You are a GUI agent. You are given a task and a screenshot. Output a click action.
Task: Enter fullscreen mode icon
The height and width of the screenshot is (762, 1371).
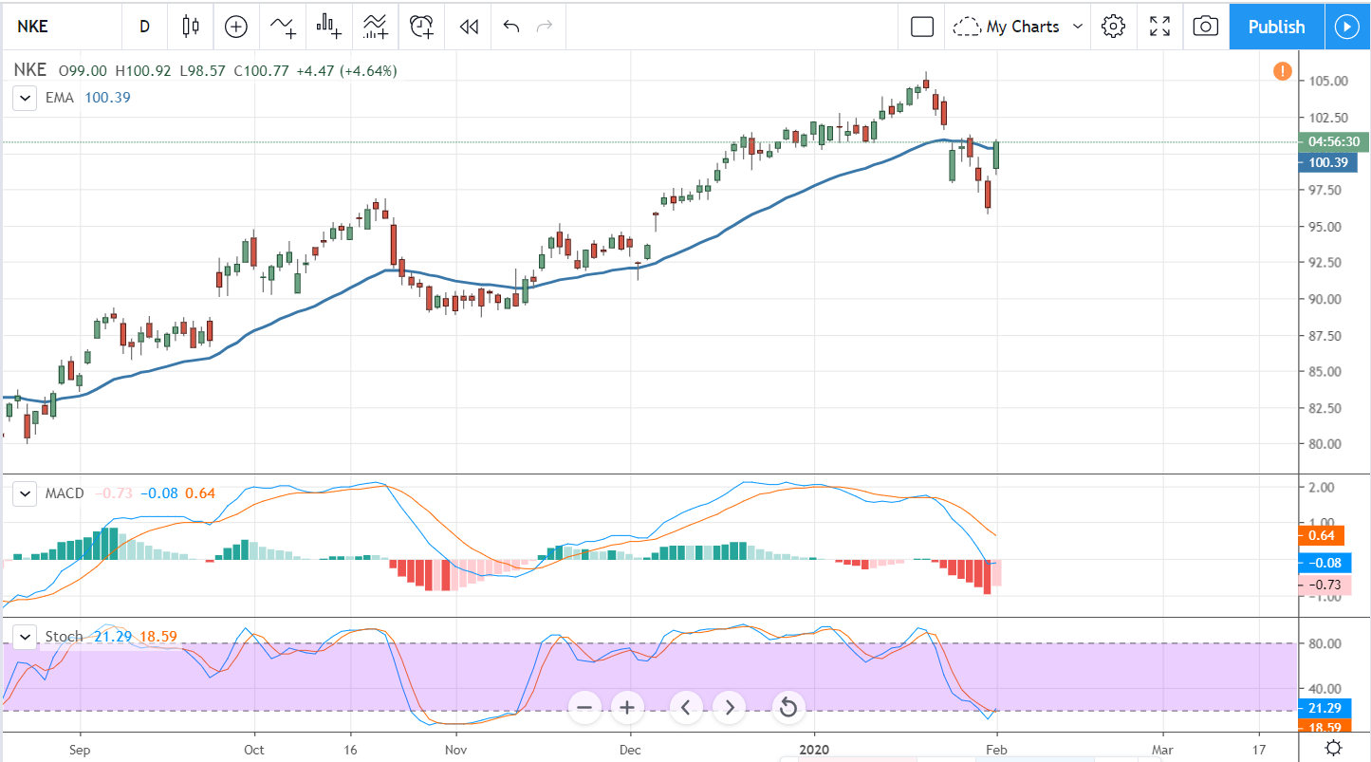point(1159,27)
